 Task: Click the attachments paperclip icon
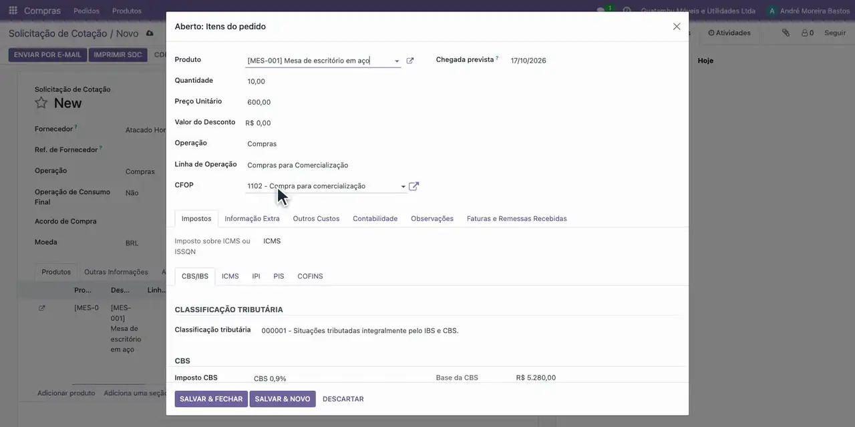[786, 33]
